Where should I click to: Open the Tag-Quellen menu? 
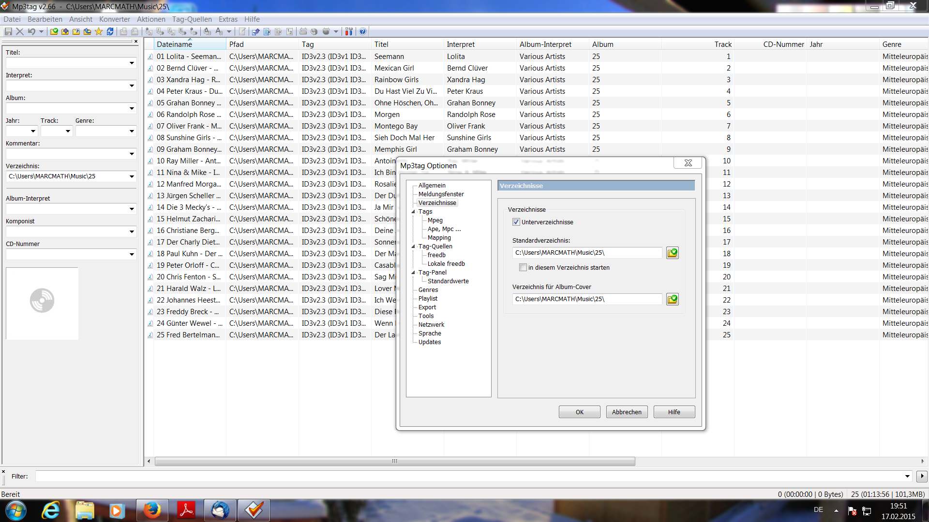tap(192, 19)
